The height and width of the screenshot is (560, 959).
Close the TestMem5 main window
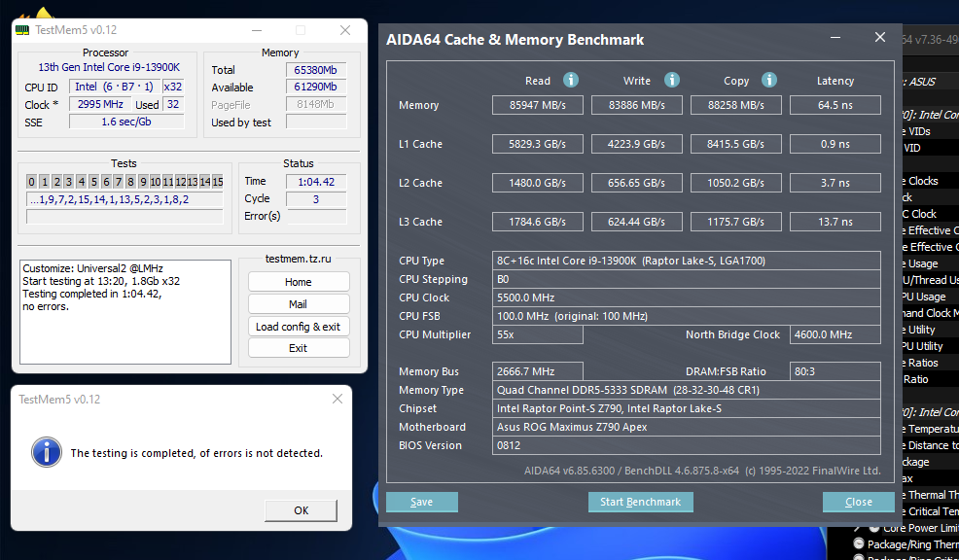coord(345,30)
